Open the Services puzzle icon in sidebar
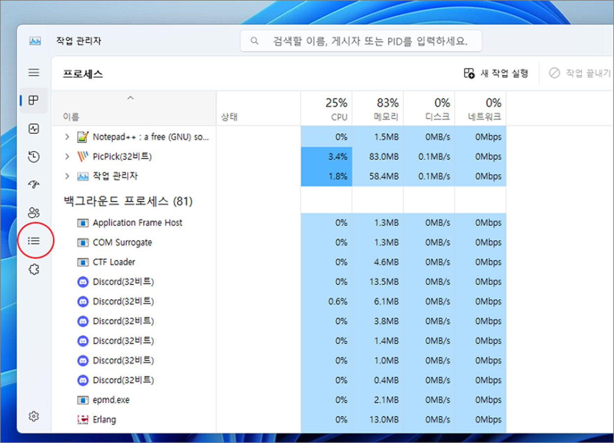Image resolution: width=614 pixels, height=443 pixels. point(33,269)
